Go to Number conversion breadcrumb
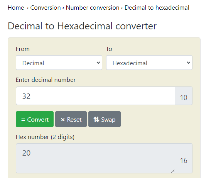Image resolution: width=211 pixels, height=178 pixels. click(93, 8)
